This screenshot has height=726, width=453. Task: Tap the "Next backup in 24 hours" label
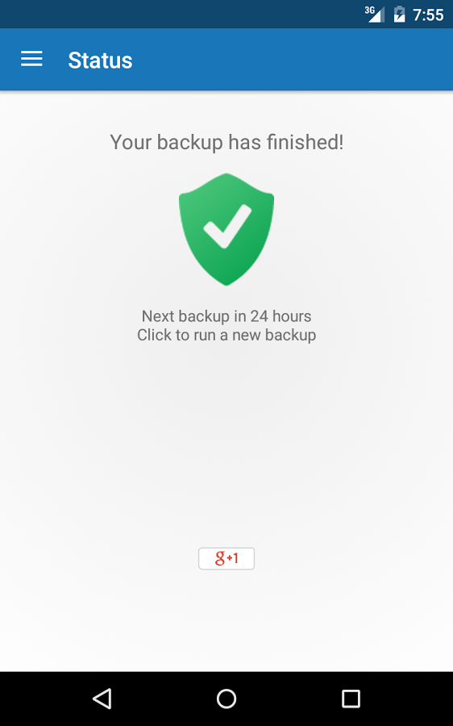coord(226,316)
